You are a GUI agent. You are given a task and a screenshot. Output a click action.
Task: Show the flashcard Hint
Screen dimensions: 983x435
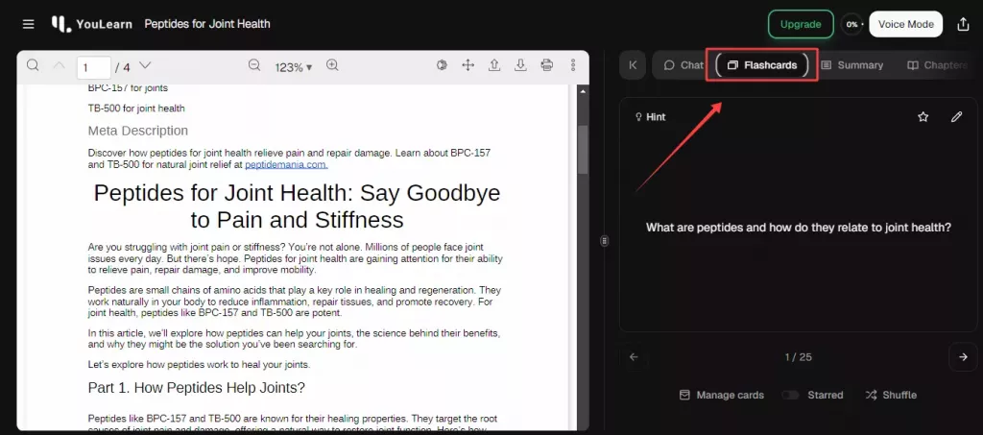coord(650,116)
